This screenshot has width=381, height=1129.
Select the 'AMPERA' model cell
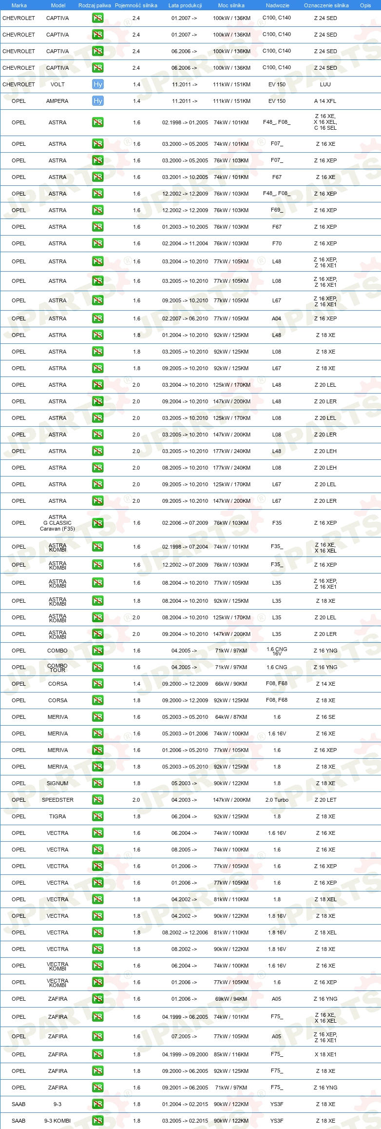pyautogui.click(x=57, y=101)
